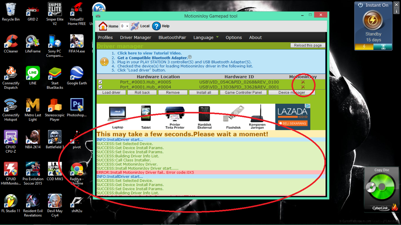Open CPUID HWMonitor icon
The image size is (401, 225).
[11, 173]
